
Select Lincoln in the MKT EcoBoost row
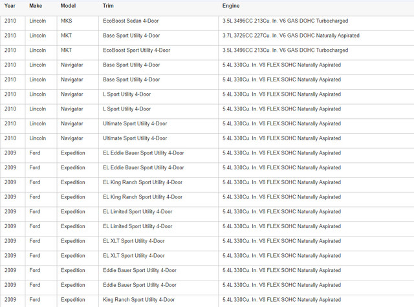pos(38,50)
